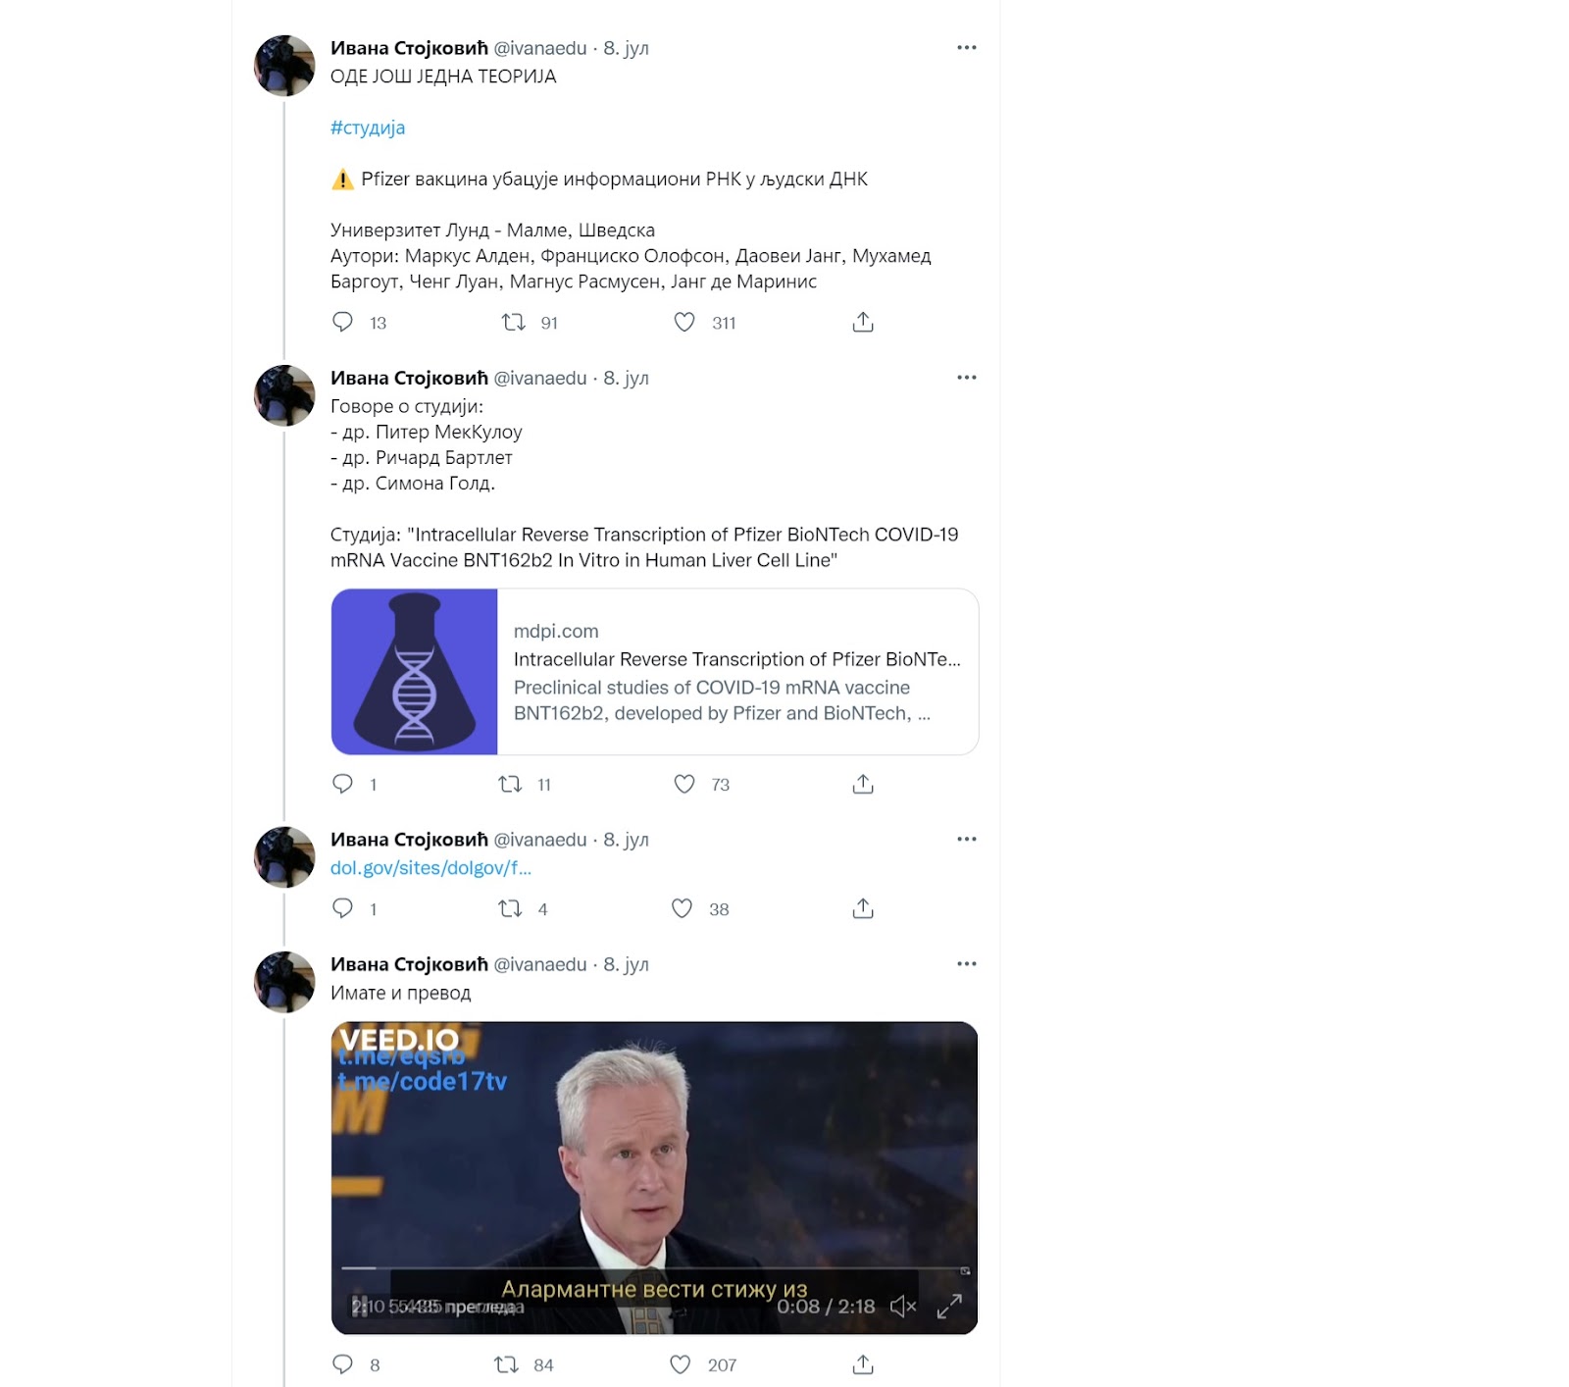The image size is (1569, 1387).
Task: Open the #студија hashtag
Action: click(x=368, y=128)
